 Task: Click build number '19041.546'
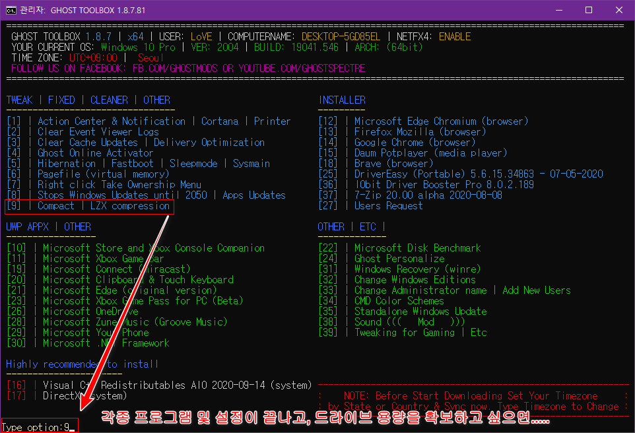315,47
